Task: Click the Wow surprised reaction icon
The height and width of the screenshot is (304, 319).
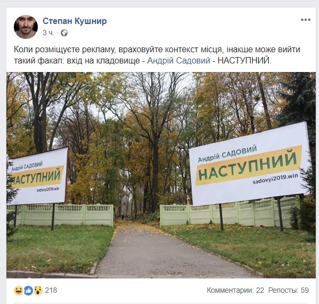Action: [x=38, y=291]
